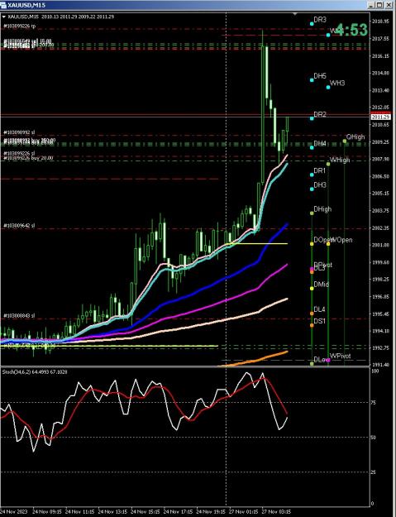Image resolution: width=396 pixels, height=517 pixels.
Task: Click the 4:53 candle countdown timer
Action: tap(351, 30)
